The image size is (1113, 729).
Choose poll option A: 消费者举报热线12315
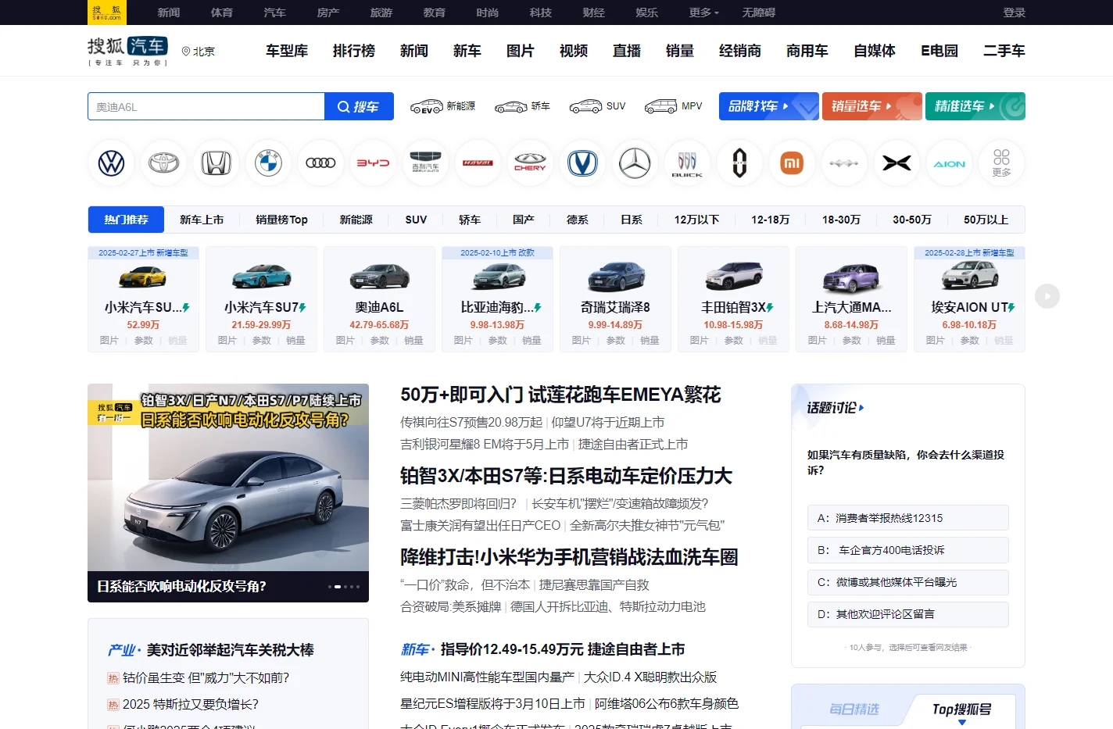(907, 518)
